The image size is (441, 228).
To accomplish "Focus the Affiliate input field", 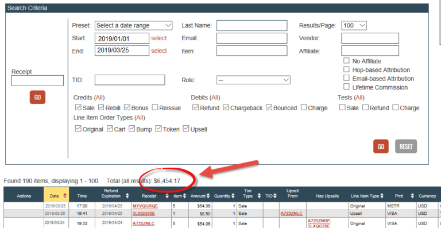I will click(370, 51).
